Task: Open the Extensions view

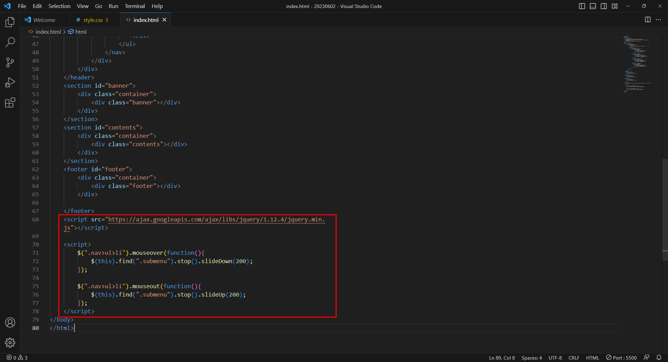Action: (x=10, y=103)
